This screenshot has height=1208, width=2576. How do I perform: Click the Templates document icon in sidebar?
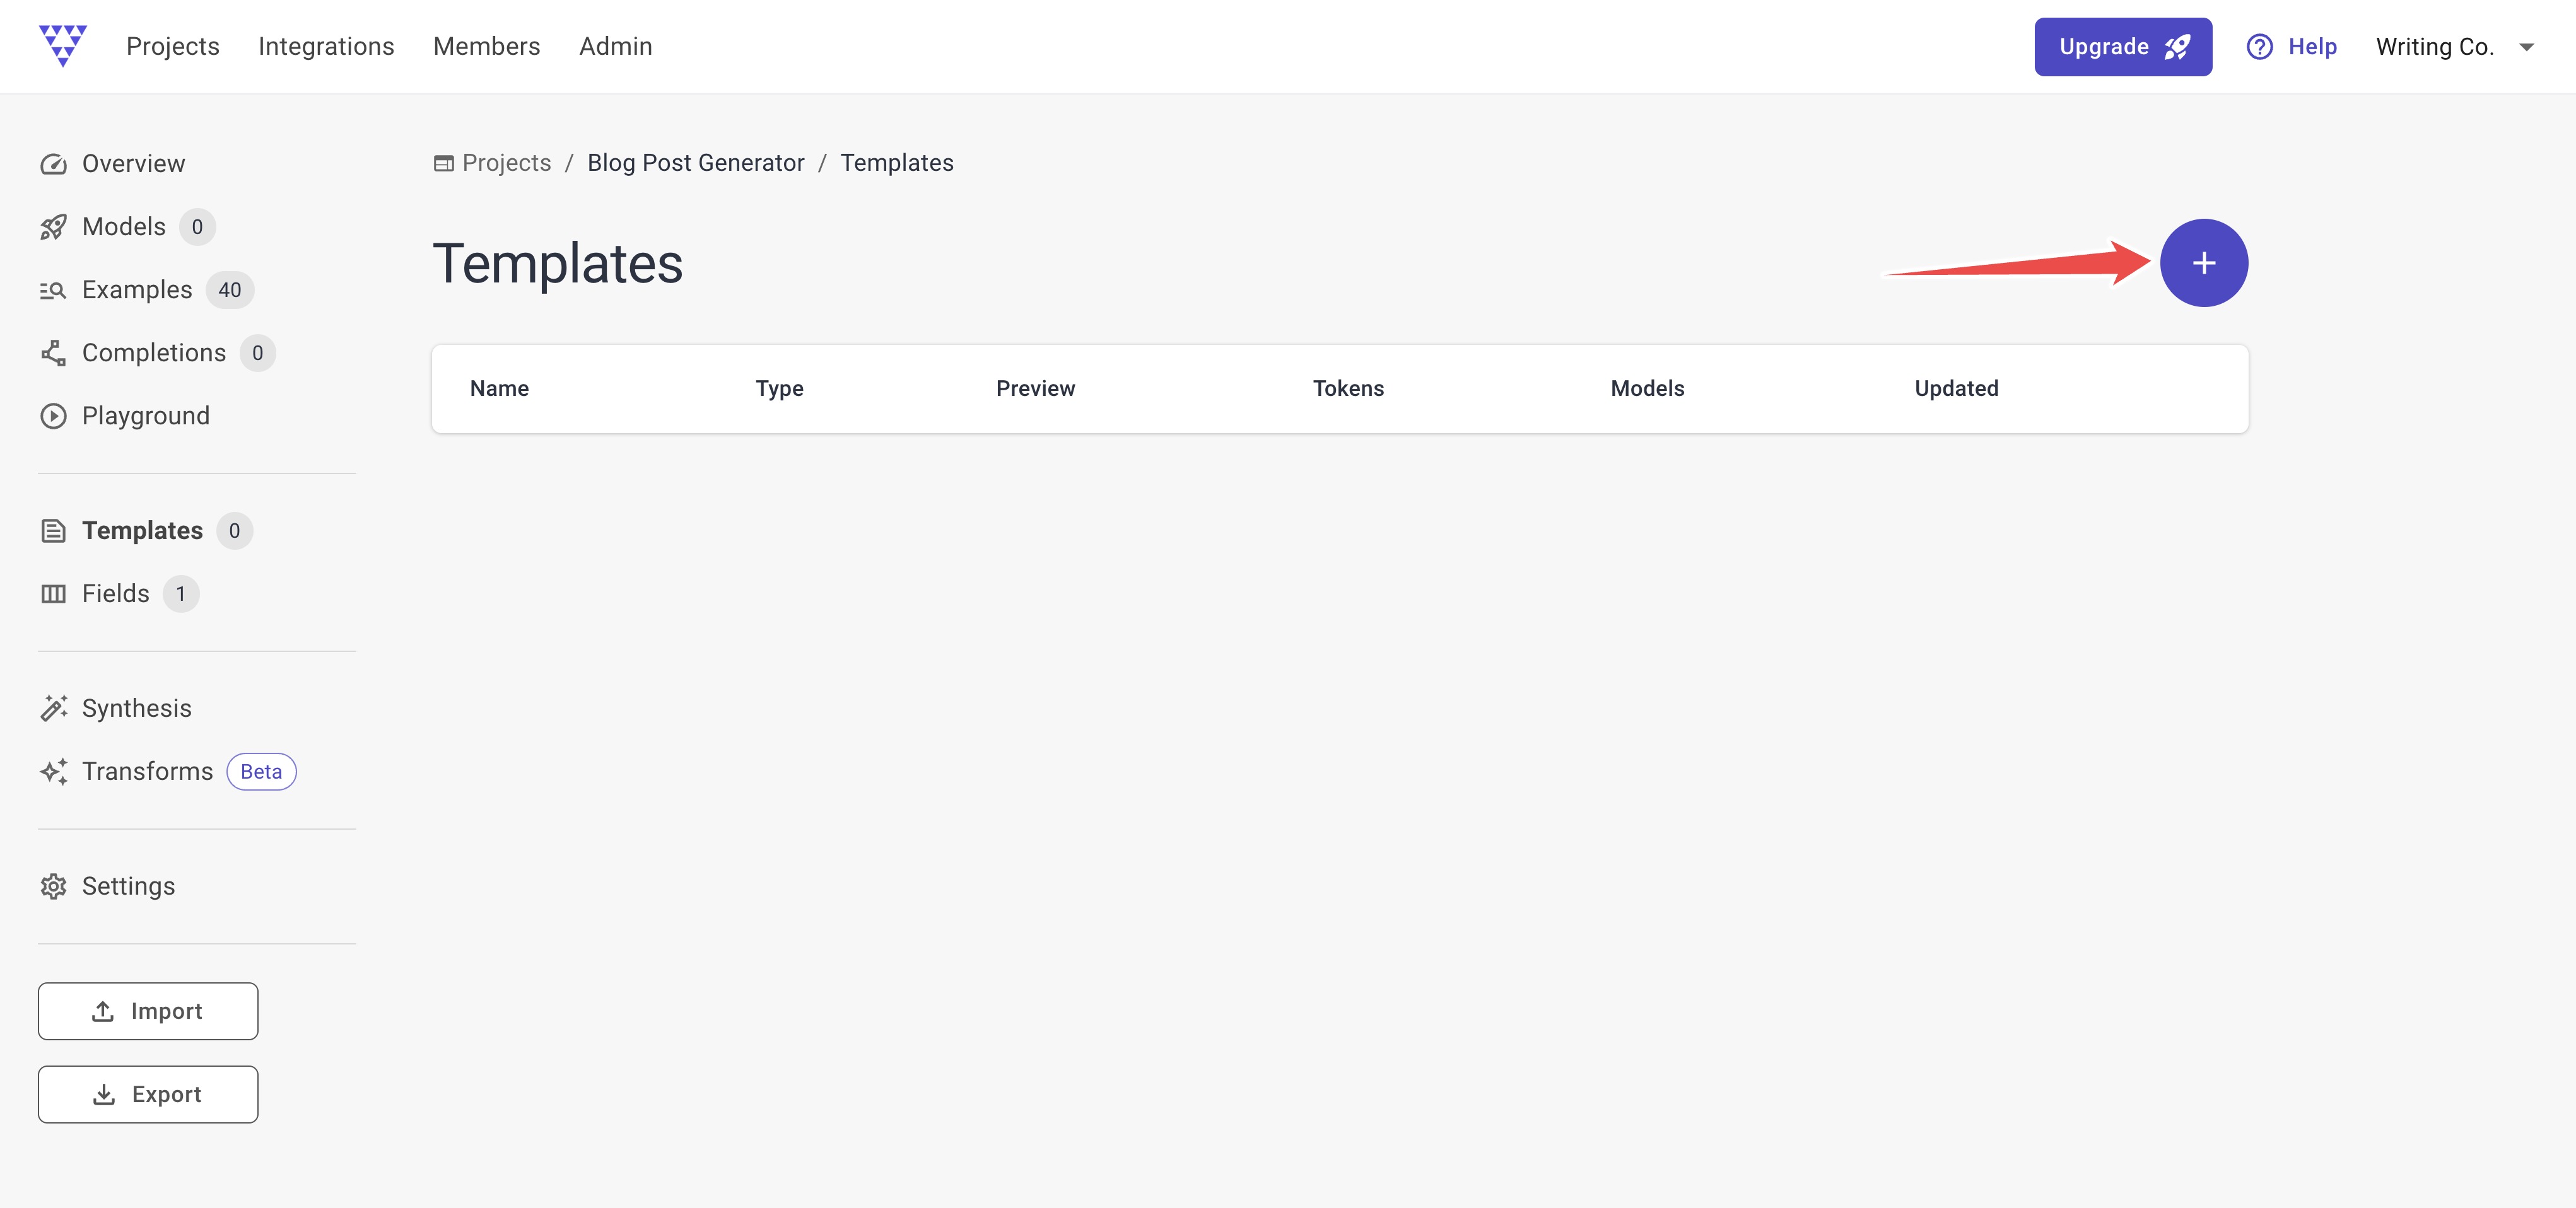(x=53, y=531)
